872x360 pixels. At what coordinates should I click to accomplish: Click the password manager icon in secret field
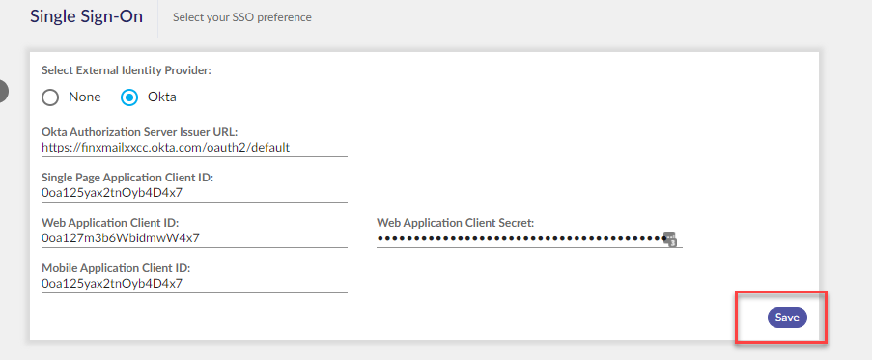coord(671,239)
